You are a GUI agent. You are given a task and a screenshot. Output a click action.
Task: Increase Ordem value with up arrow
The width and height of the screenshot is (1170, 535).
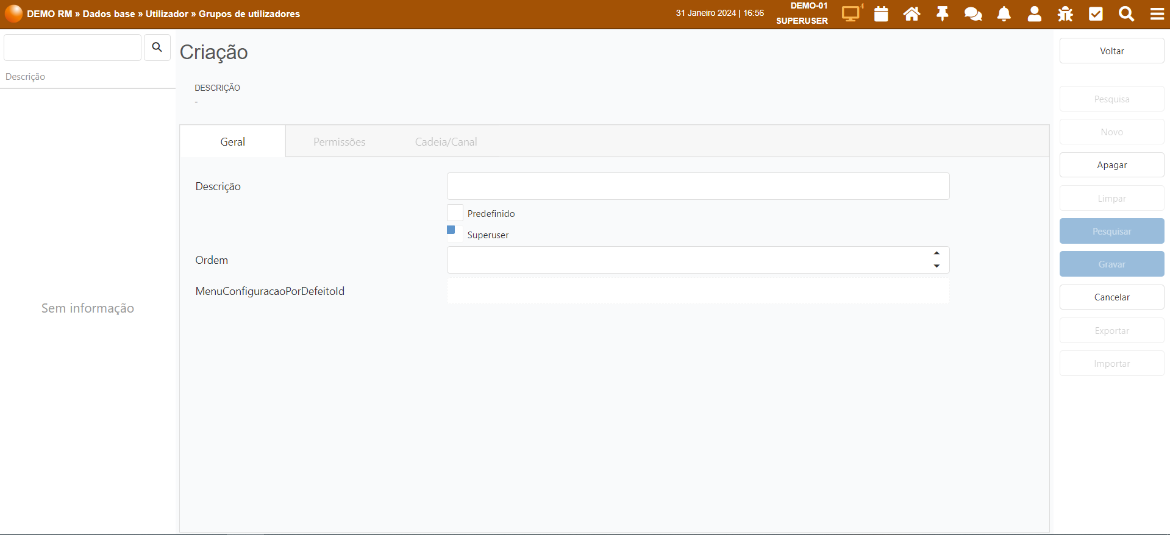pos(936,253)
